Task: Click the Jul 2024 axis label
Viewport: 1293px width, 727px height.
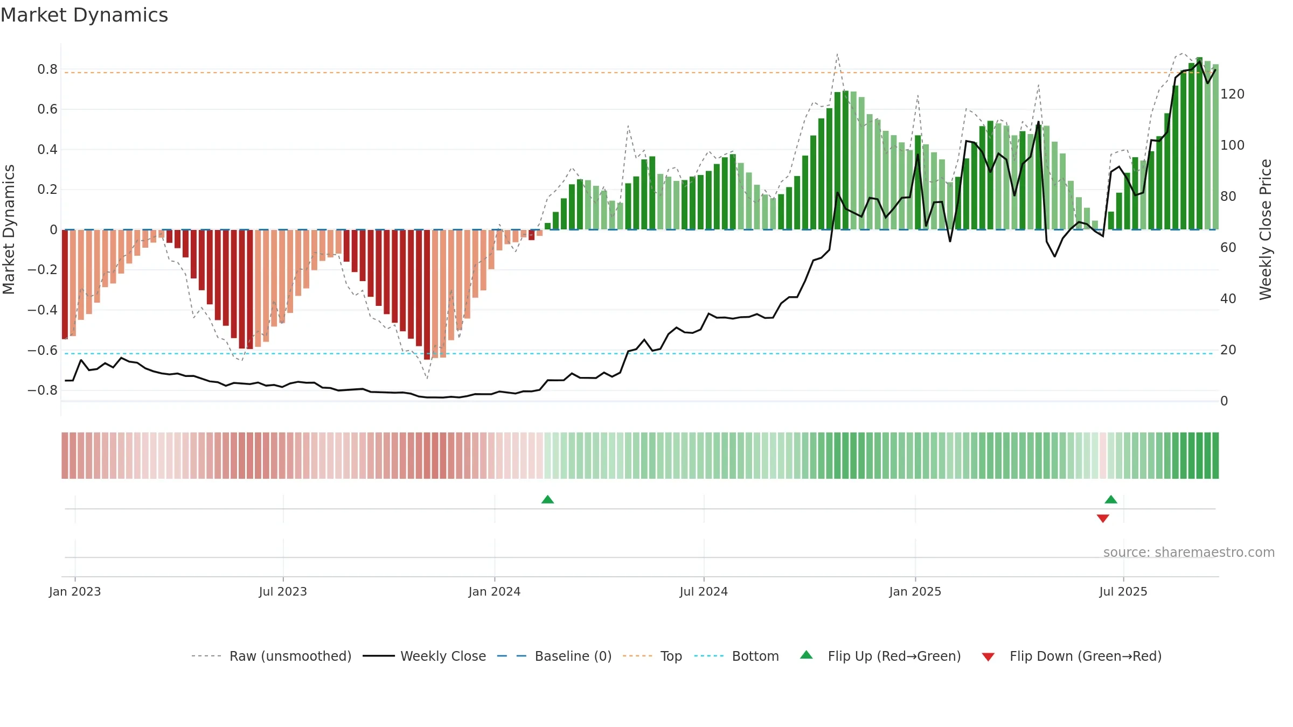Action: pyautogui.click(x=704, y=591)
